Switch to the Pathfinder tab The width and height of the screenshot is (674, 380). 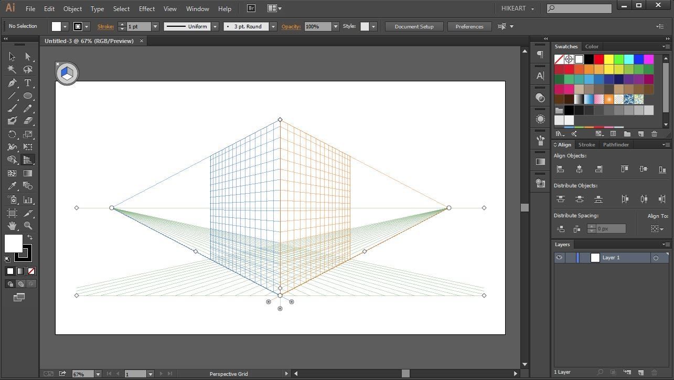point(615,145)
